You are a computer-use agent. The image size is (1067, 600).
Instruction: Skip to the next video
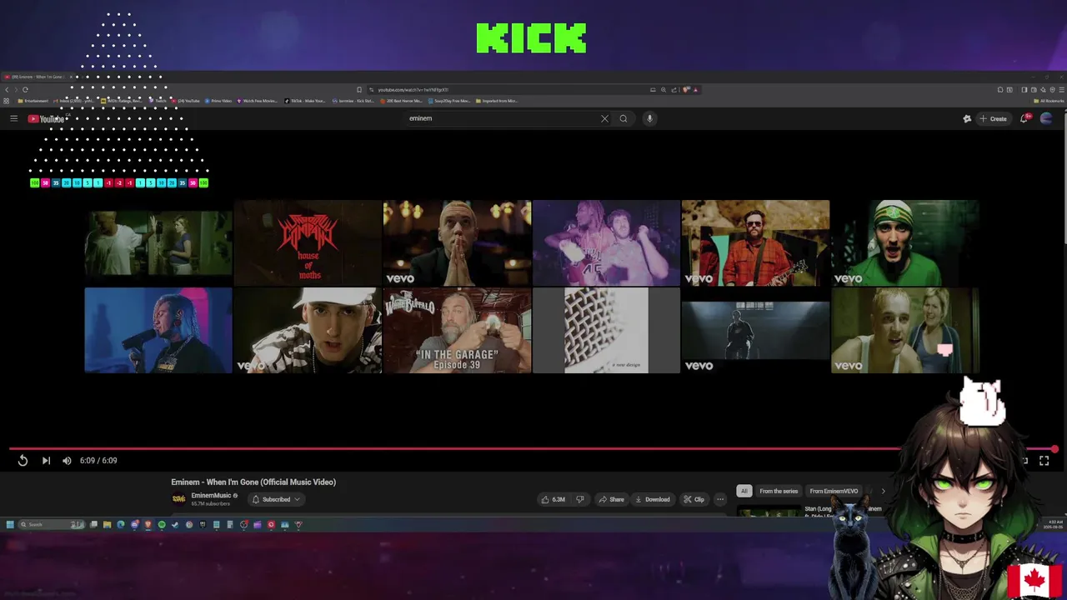click(x=46, y=460)
